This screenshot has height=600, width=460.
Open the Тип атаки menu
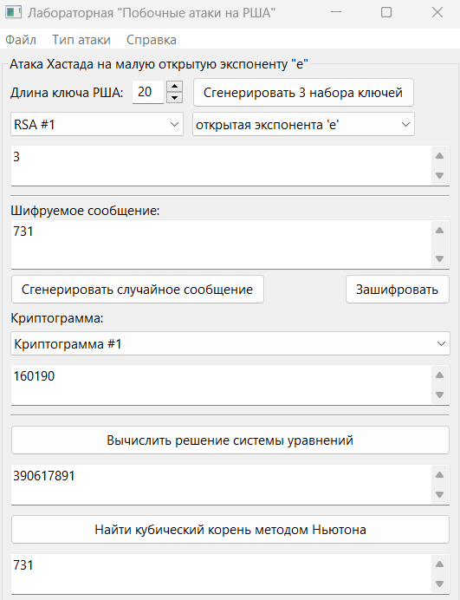(x=81, y=40)
